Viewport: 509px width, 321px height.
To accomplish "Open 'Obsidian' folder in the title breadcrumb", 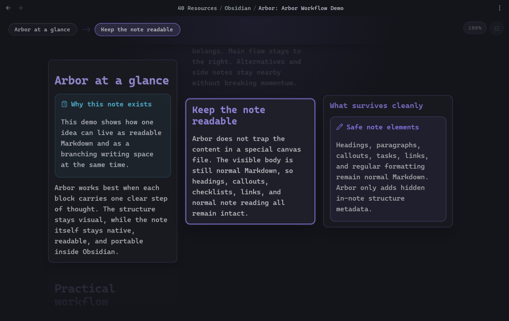I will 237,8.
